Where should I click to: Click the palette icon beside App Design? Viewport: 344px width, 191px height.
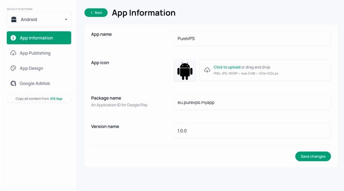[13, 68]
